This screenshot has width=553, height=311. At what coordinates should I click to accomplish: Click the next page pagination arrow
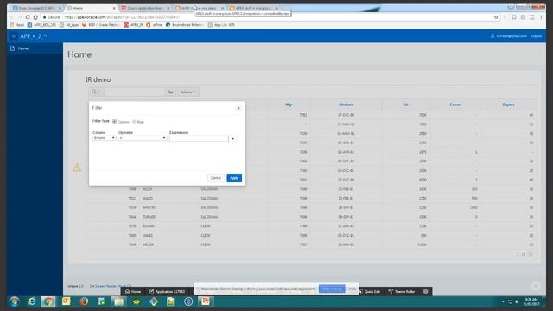pos(530,254)
